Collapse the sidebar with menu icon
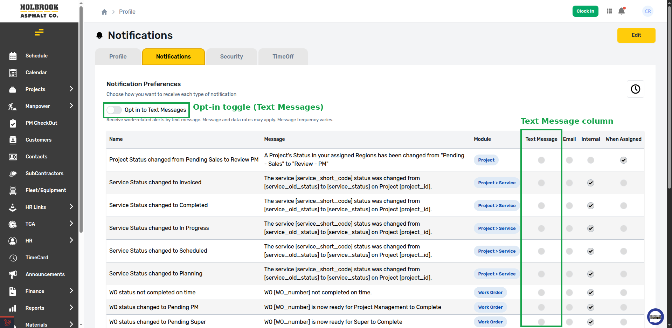The height and width of the screenshot is (328, 672). (39, 33)
